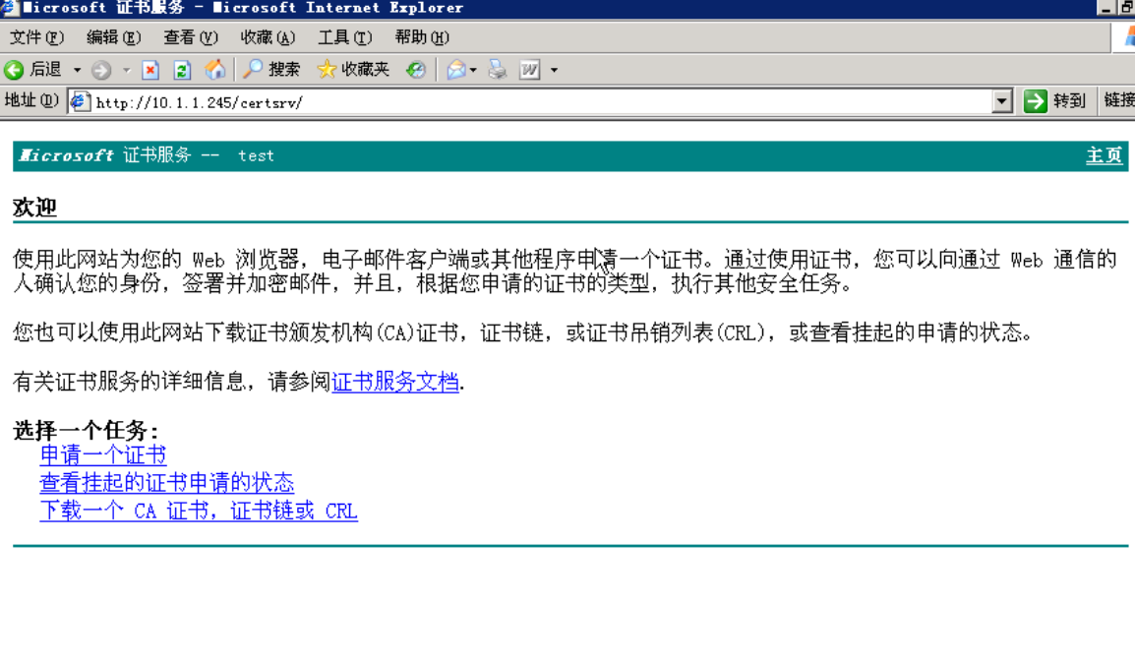Open Search (搜索) toolbar button
Viewport: 1135px width, 662px height.
(271, 70)
